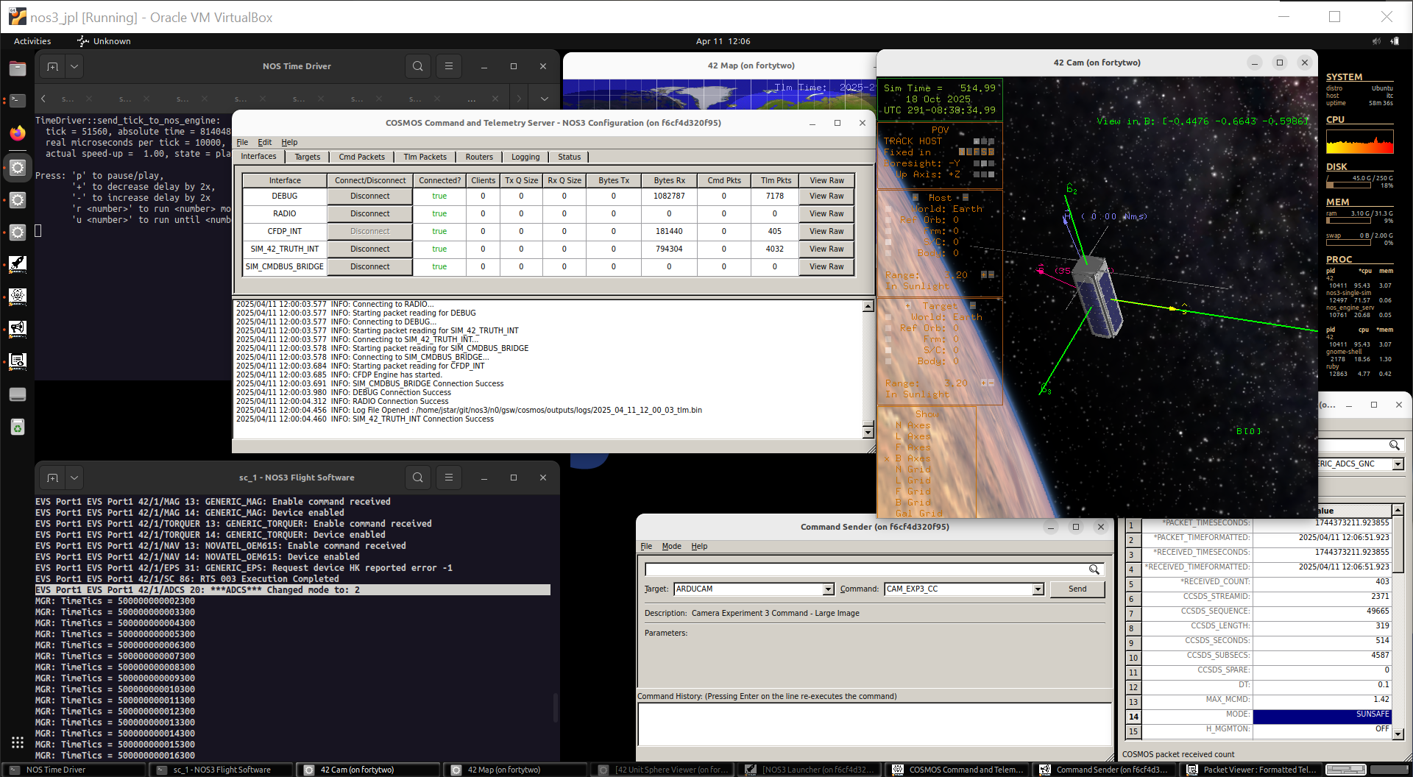This screenshot has width=1413, height=777.
Task: View Raw data for SIM_42_TRUTH_INT interface
Action: click(x=826, y=249)
